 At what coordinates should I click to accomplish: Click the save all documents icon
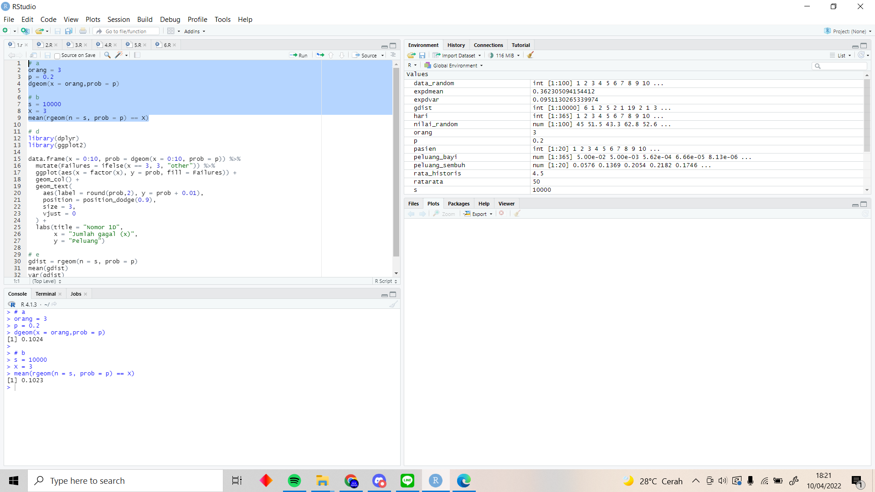[x=69, y=31]
